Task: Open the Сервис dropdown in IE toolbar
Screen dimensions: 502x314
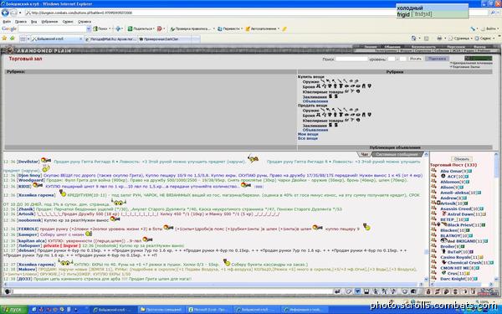Action: coord(485,39)
